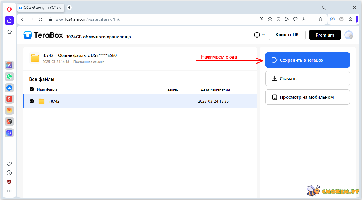Viewport: 362px width, 200px height.
Task: Open the extensions cube icon
Action: point(350,19)
